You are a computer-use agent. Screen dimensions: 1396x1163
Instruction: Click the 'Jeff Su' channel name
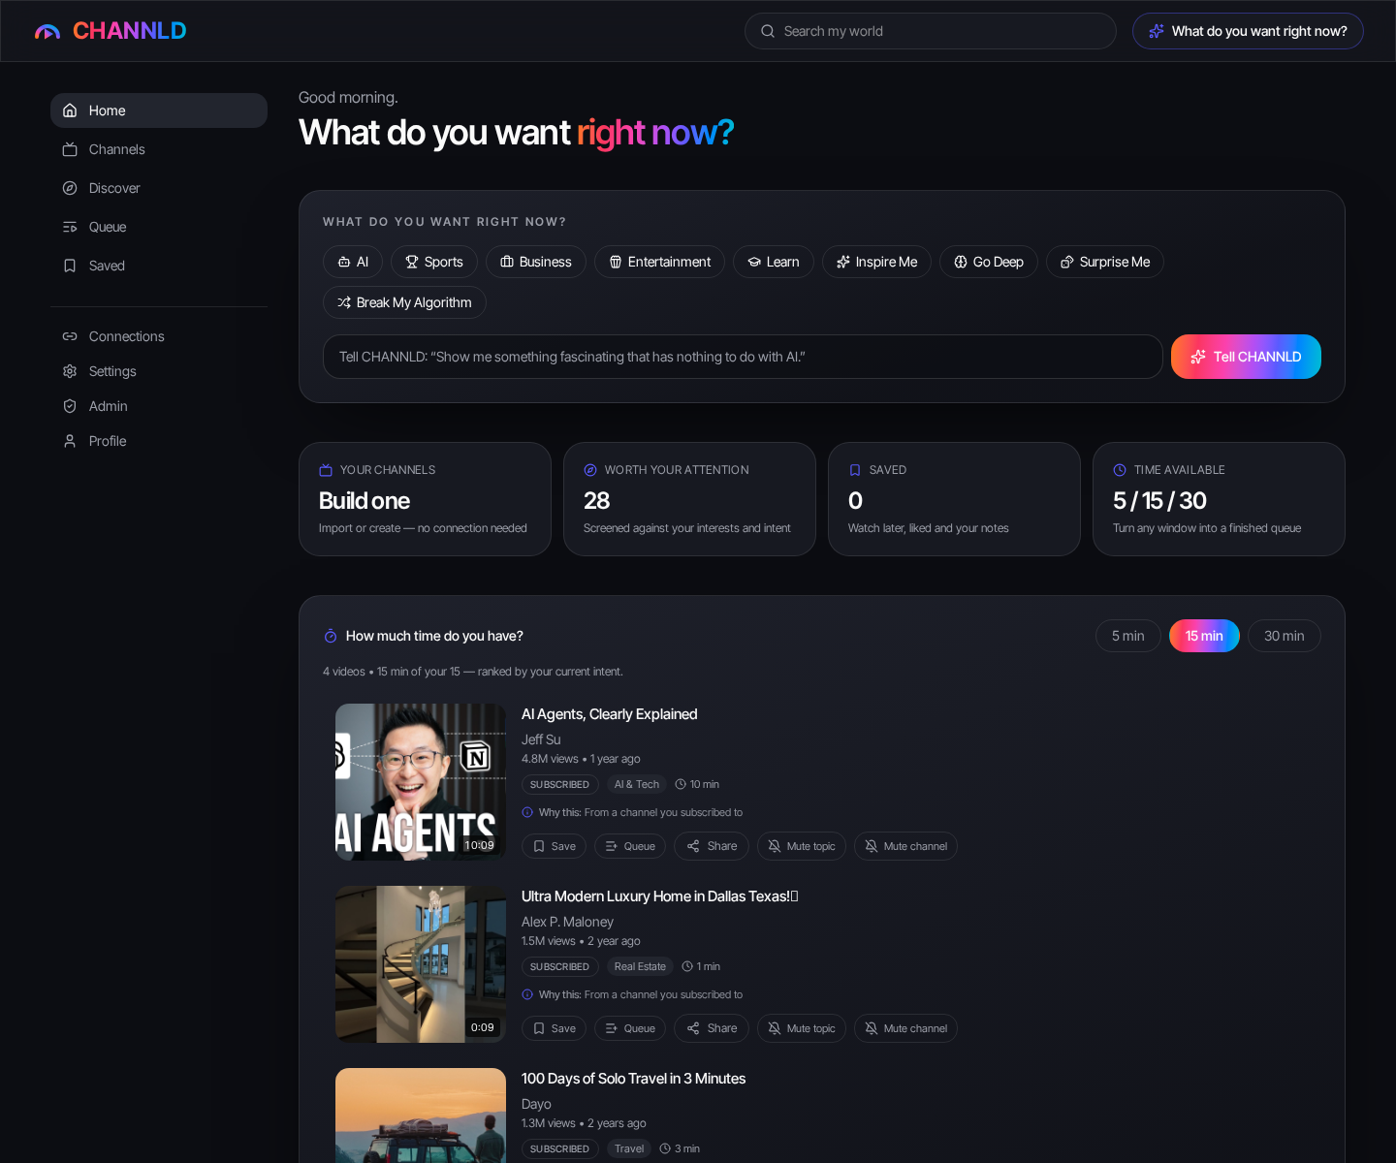pyautogui.click(x=541, y=739)
